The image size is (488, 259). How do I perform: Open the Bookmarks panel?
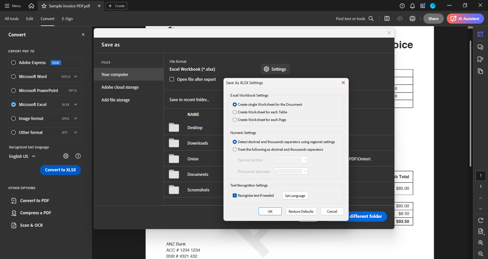[x=480, y=59]
